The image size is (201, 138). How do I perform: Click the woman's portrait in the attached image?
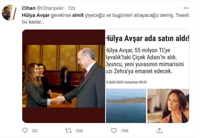coord(168,106)
